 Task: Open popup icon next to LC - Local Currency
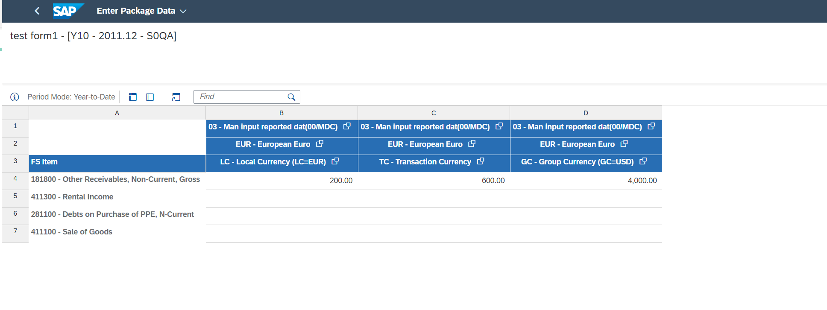335,161
